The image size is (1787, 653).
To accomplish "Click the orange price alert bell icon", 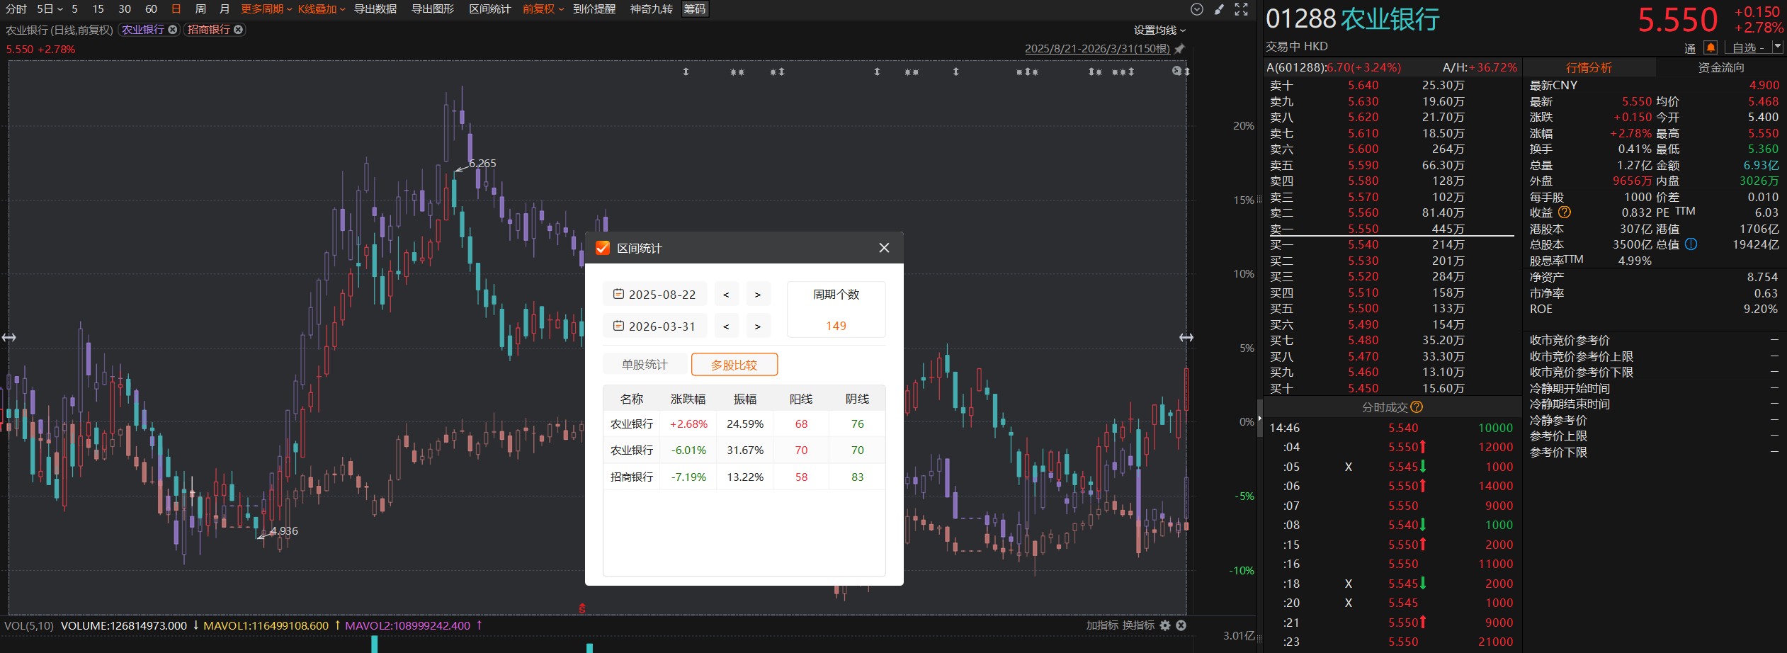I will pos(1711,47).
